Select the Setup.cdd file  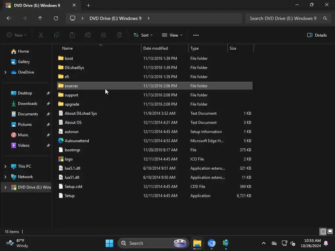pyautogui.click(x=155, y=187)
